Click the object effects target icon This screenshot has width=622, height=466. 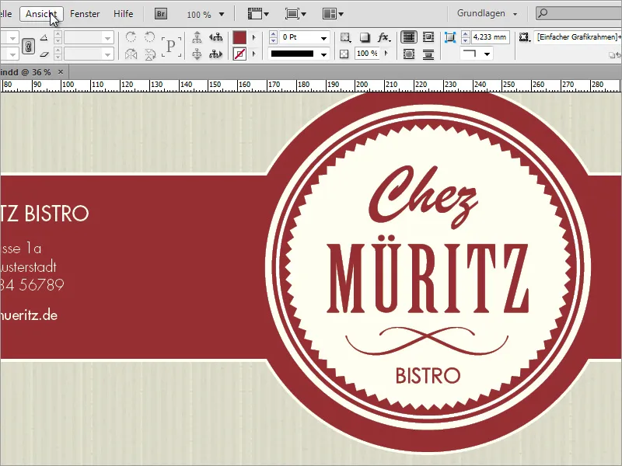pyautogui.click(x=345, y=37)
